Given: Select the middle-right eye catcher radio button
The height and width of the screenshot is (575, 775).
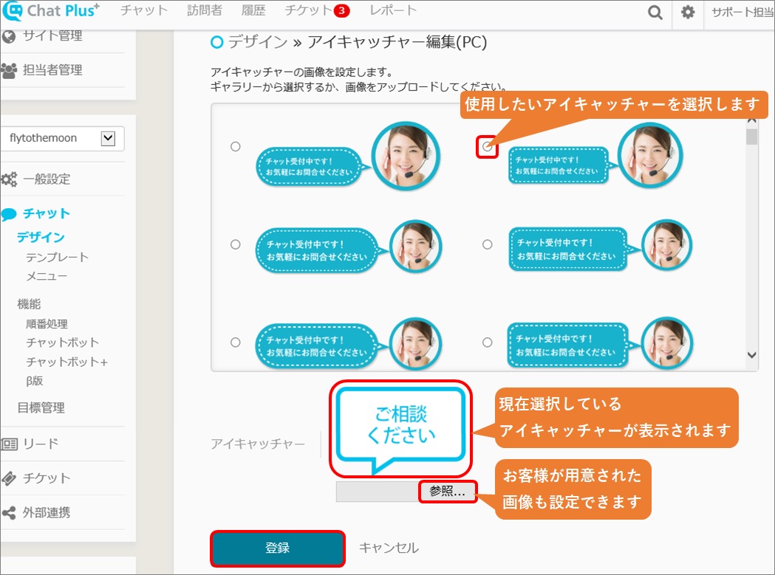Looking at the screenshot, I should 488,244.
